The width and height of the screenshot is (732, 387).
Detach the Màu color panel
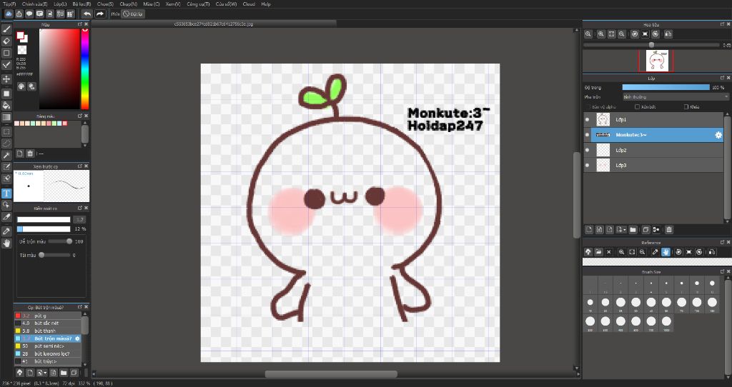(80, 24)
